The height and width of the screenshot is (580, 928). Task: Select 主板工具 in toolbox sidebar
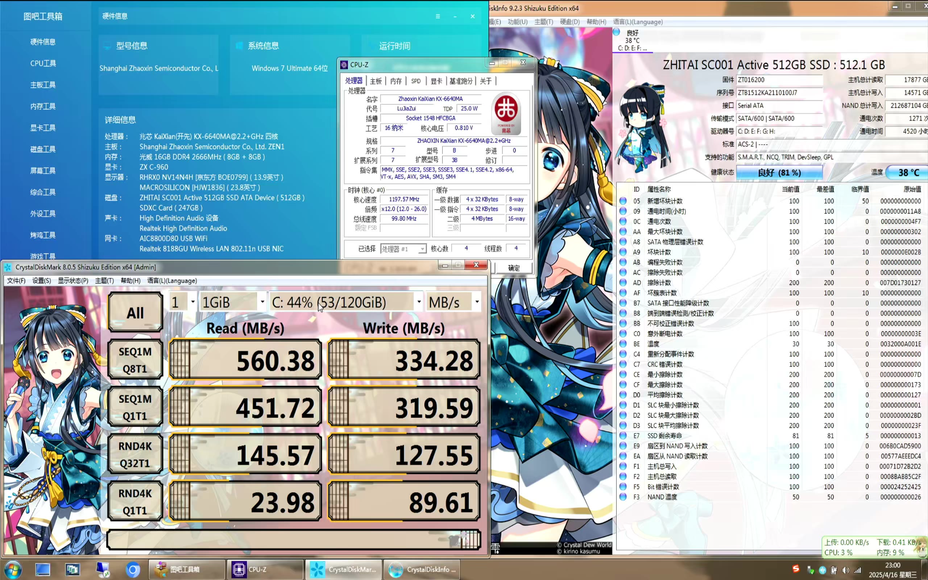pyautogui.click(x=43, y=85)
